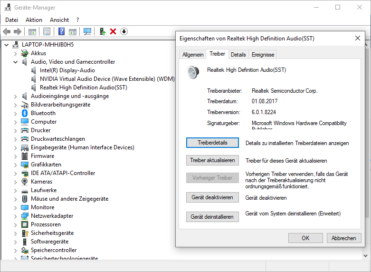Image resolution: width=371 pixels, height=272 pixels.
Task: Close the Eigenschaften properties dialog
Action: tap(358, 38)
